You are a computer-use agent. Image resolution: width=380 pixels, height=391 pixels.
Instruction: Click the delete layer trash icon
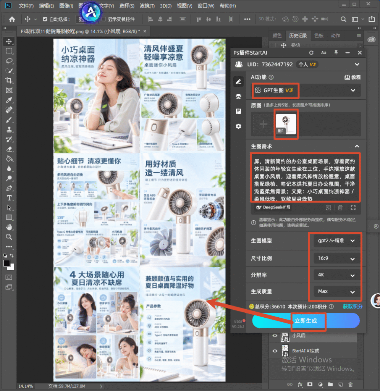point(350,385)
